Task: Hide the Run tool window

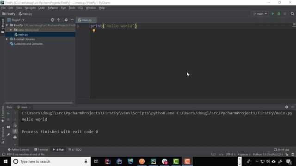Action: coord(293,107)
